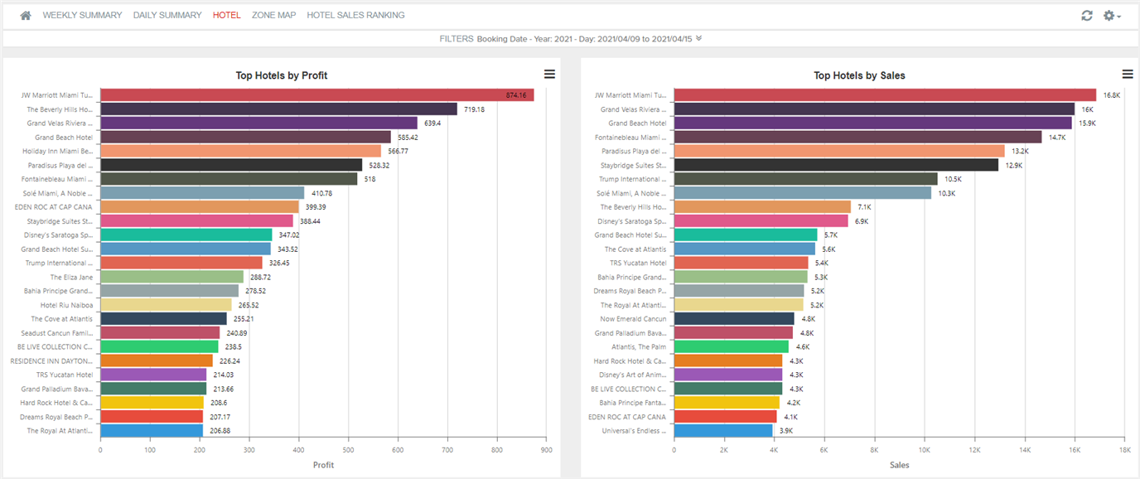
Task: Select Disney's Art of Animation sales bar
Action: tap(728, 375)
